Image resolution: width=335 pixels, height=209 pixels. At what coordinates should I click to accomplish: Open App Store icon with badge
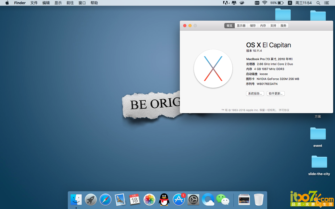tap(179, 200)
